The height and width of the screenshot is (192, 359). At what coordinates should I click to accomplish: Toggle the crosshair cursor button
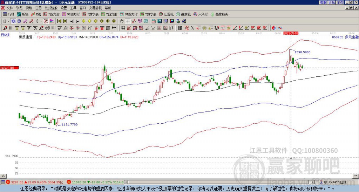[x=128, y=21]
